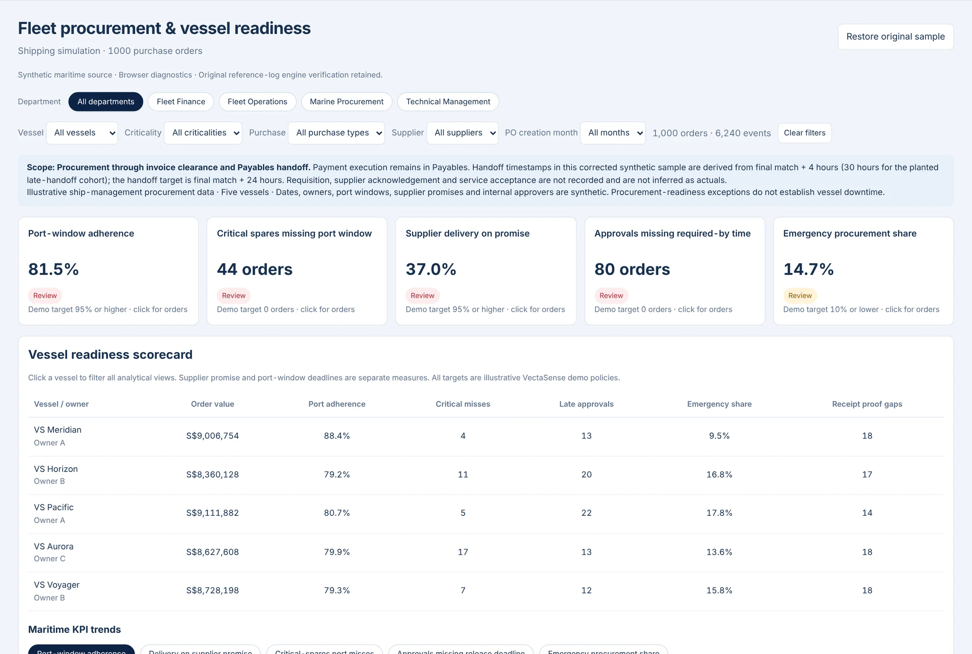Open the All suppliers dropdown
The image size is (972, 654).
tap(463, 133)
